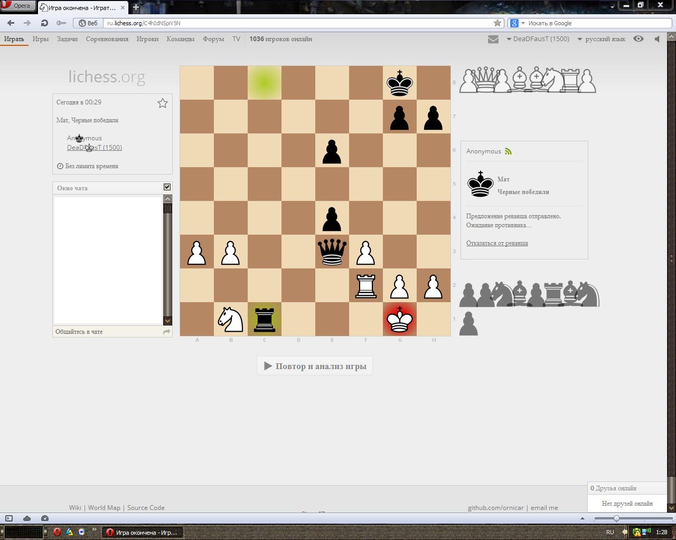Adjust the Opera zoom slider
This screenshot has height=540, width=676.
point(616,518)
